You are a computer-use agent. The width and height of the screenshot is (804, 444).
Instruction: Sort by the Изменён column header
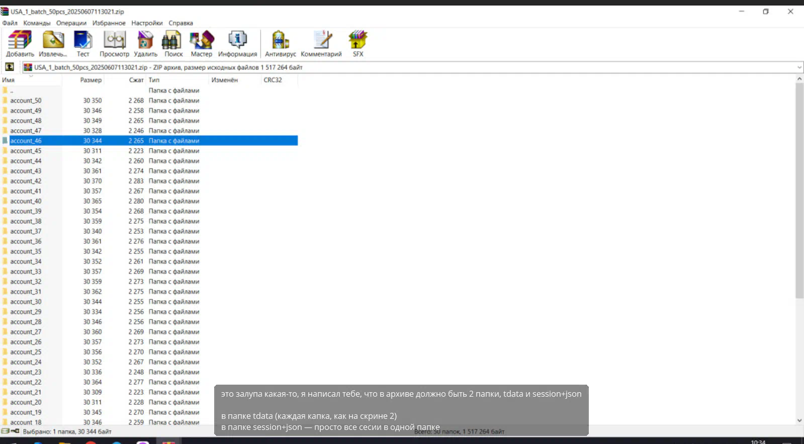235,80
